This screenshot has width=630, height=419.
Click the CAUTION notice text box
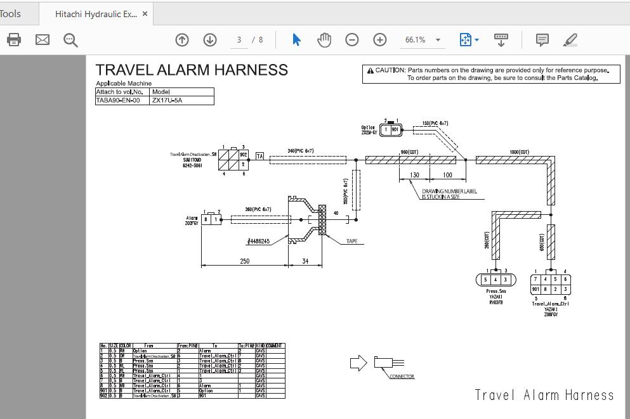491,74
